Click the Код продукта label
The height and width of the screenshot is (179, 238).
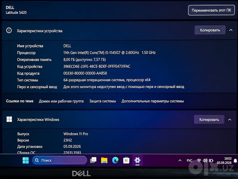(28, 73)
